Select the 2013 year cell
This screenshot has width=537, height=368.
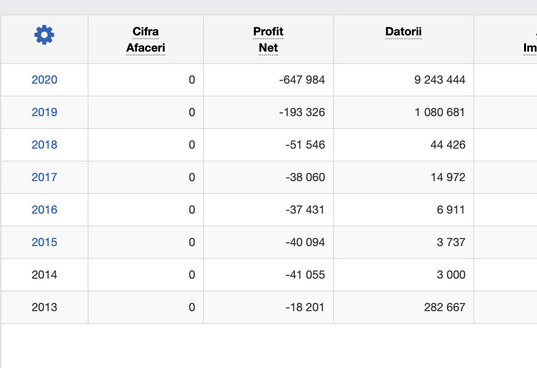point(45,307)
